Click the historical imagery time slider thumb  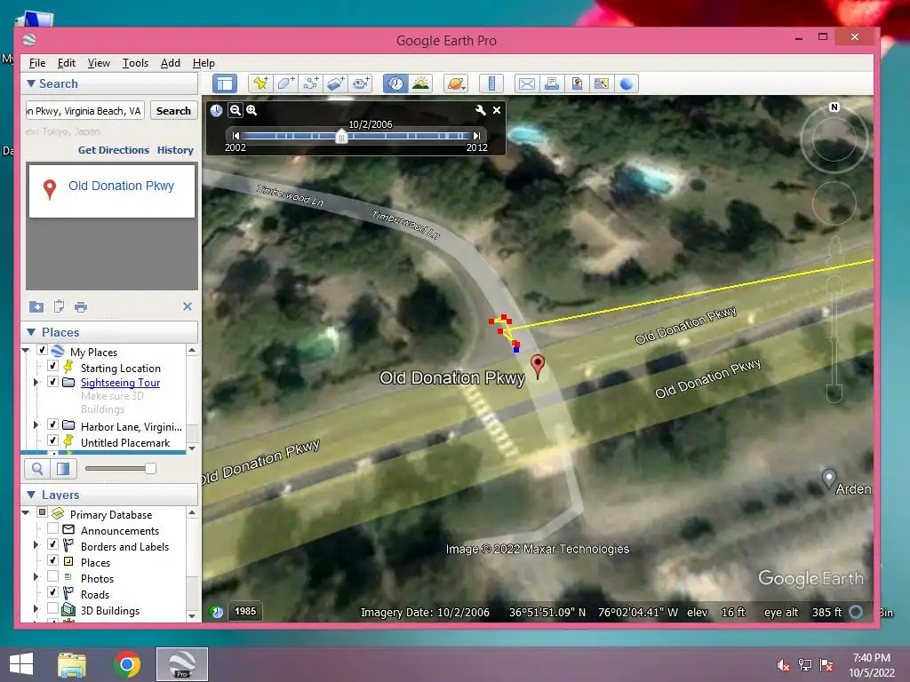341,136
